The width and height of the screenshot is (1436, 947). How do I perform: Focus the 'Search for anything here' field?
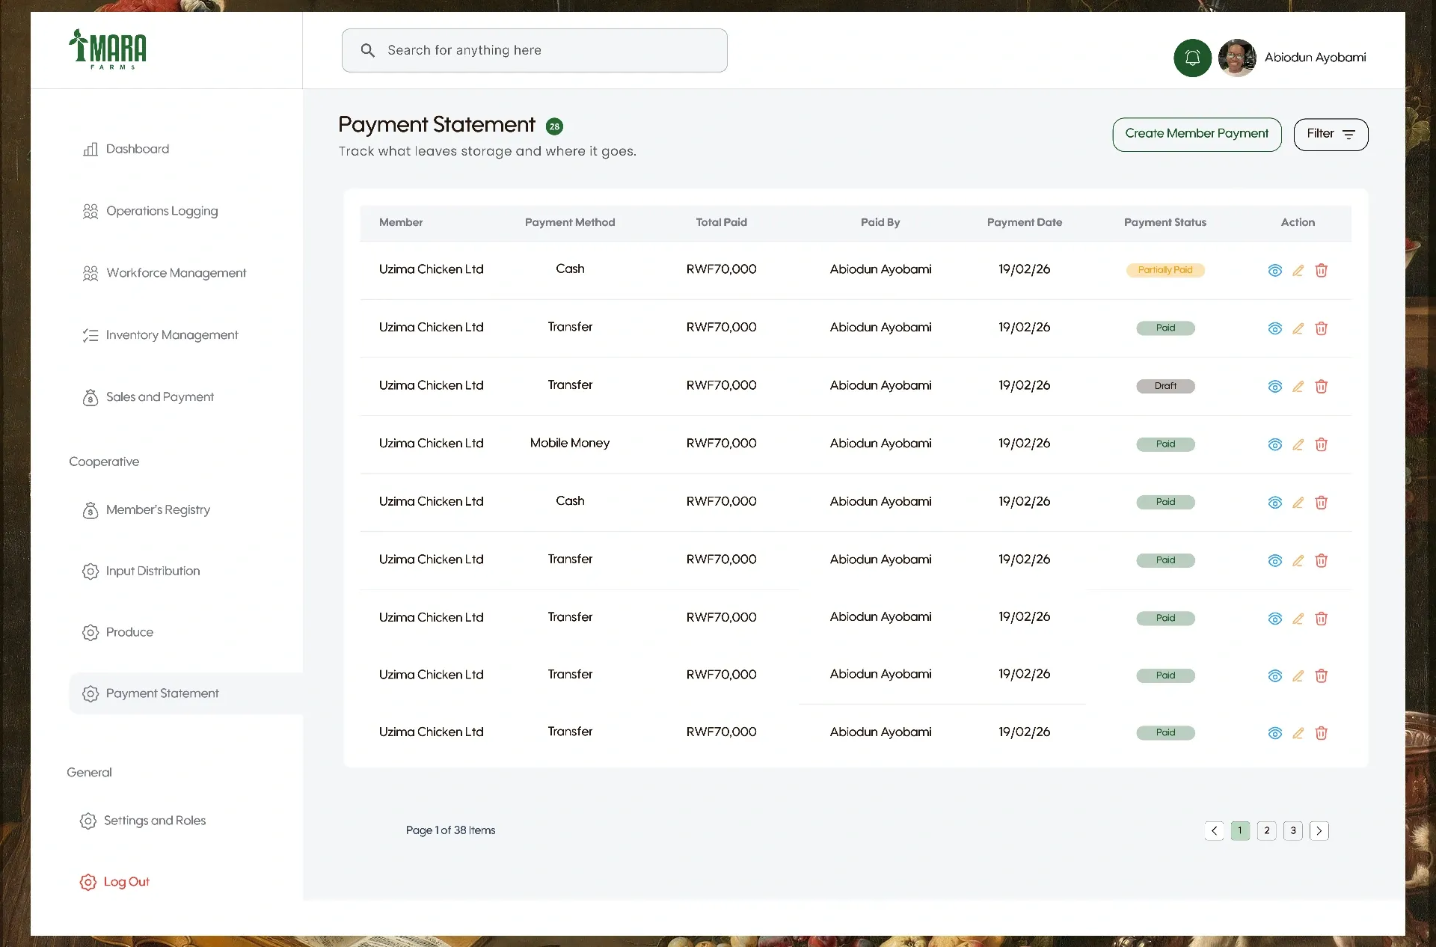(x=534, y=50)
